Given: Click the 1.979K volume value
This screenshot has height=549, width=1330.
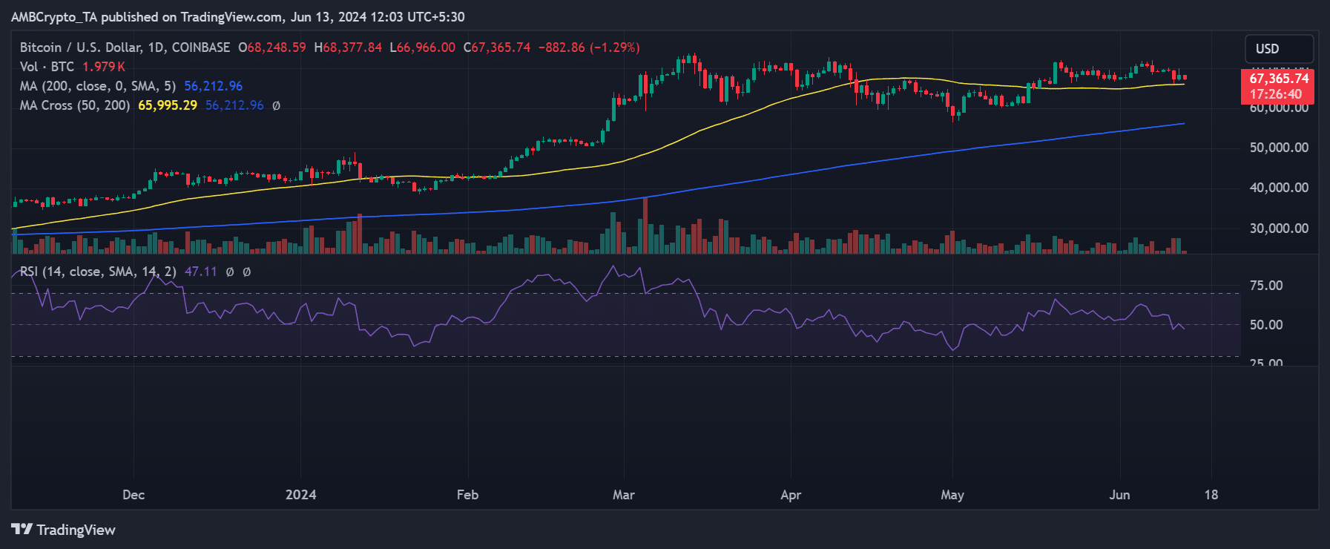Looking at the screenshot, I should pyautogui.click(x=104, y=67).
